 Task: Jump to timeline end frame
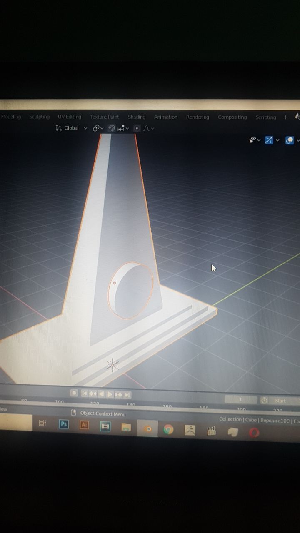(x=127, y=394)
